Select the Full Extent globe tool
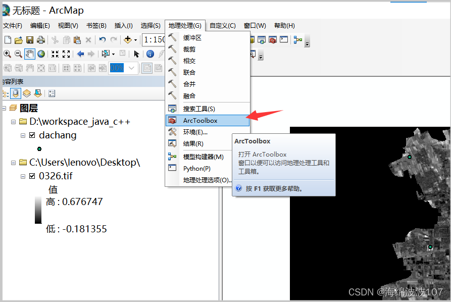This screenshot has width=451, height=302. click(x=40, y=54)
